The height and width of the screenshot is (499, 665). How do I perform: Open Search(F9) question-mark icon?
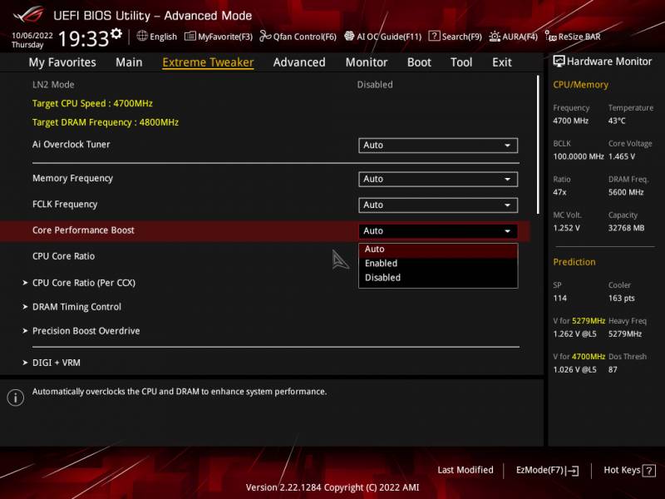tap(434, 36)
